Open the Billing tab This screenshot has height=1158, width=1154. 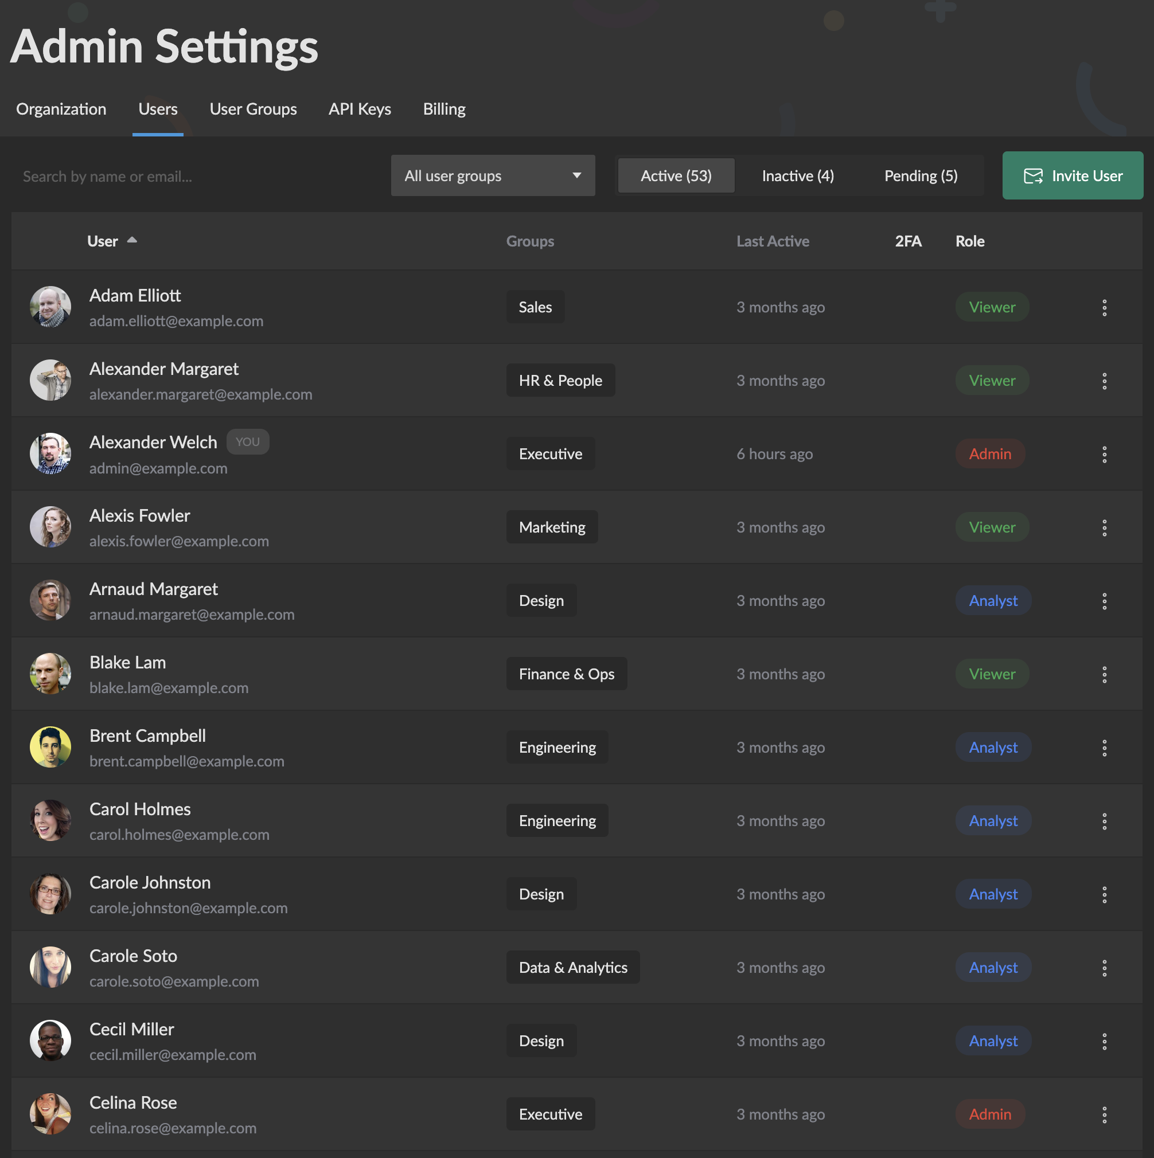(x=445, y=109)
